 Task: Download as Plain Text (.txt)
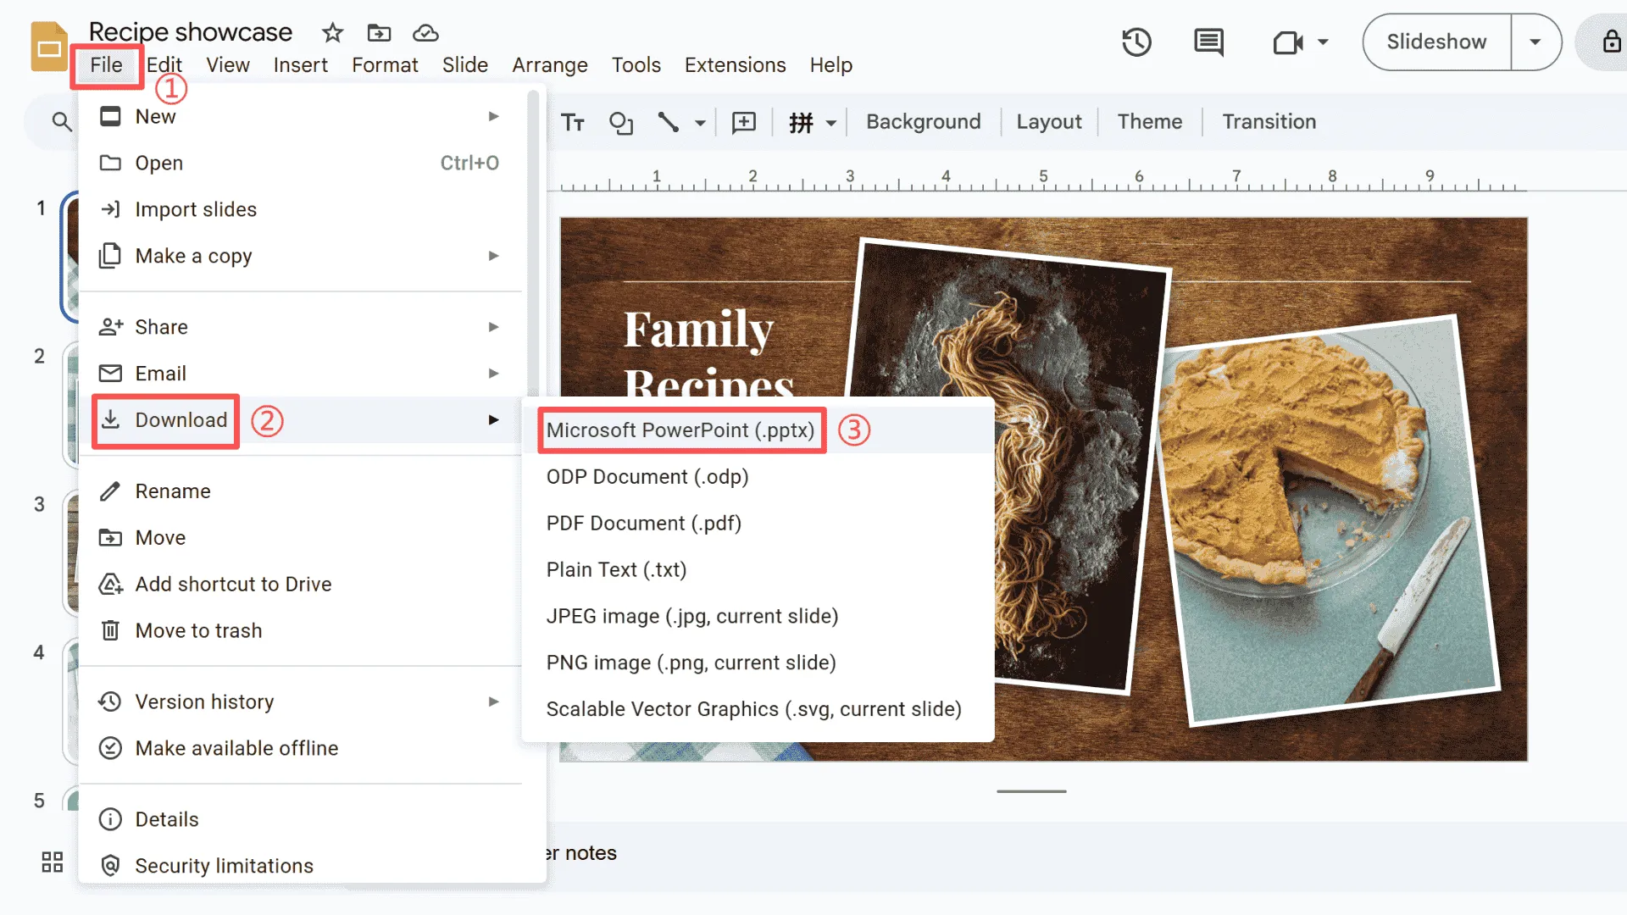pyautogui.click(x=758, y=570)
